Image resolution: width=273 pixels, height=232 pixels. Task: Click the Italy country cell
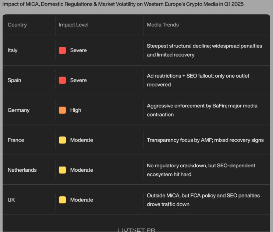click(13, 50)
